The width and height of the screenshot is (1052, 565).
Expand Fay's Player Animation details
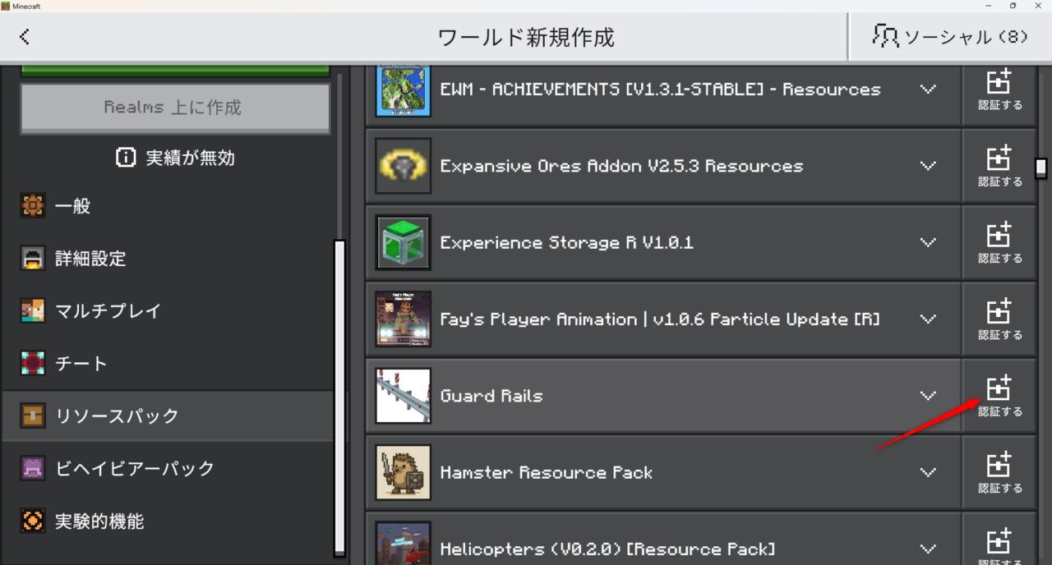(928, 319)
